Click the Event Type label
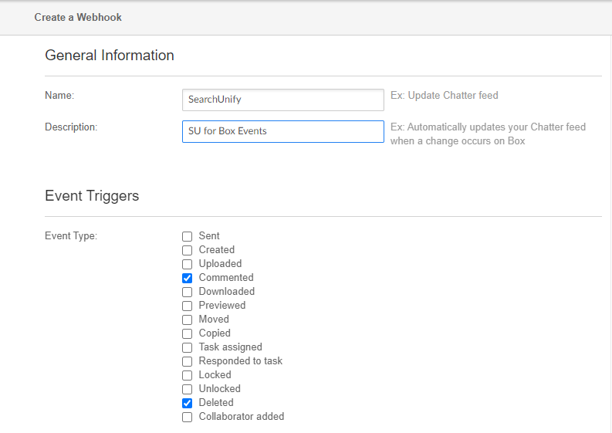The image size is (612, 433). [x=71, y=236]
